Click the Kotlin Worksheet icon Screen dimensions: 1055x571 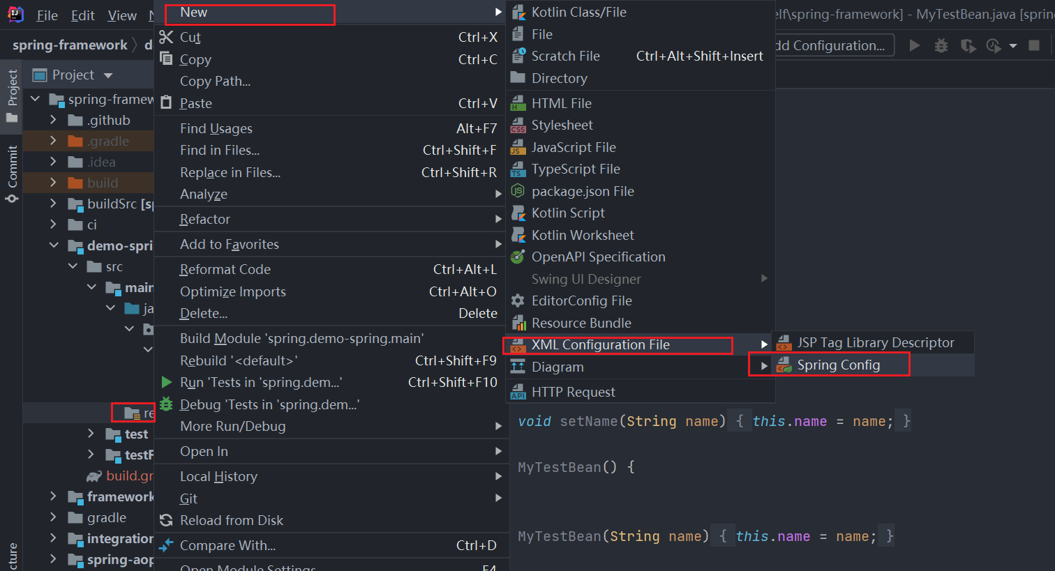pos(518,235)
